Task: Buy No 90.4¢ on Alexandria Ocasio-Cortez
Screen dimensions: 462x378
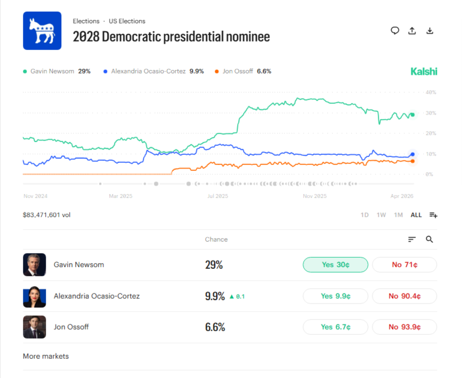Action: pos(404,296)
